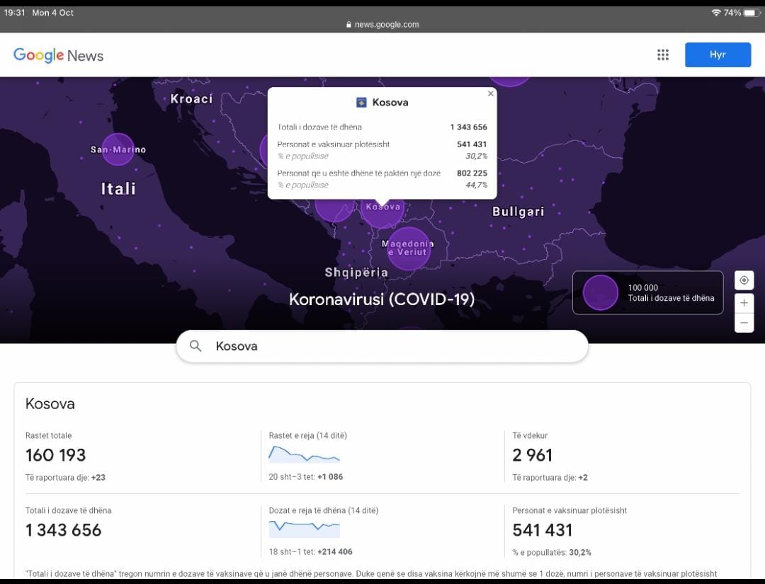Zoom out the map with minus button
The width and height of the screenshot is (765, 584).
[744, 323]
